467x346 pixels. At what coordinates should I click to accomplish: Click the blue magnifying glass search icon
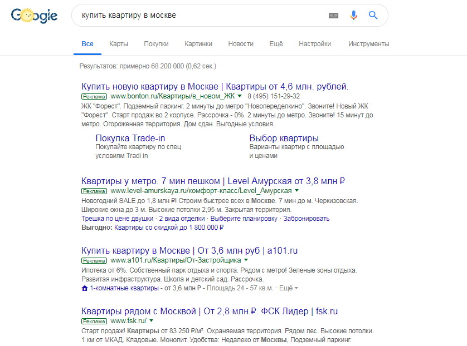pyautogui.click(x=373, y=15)
